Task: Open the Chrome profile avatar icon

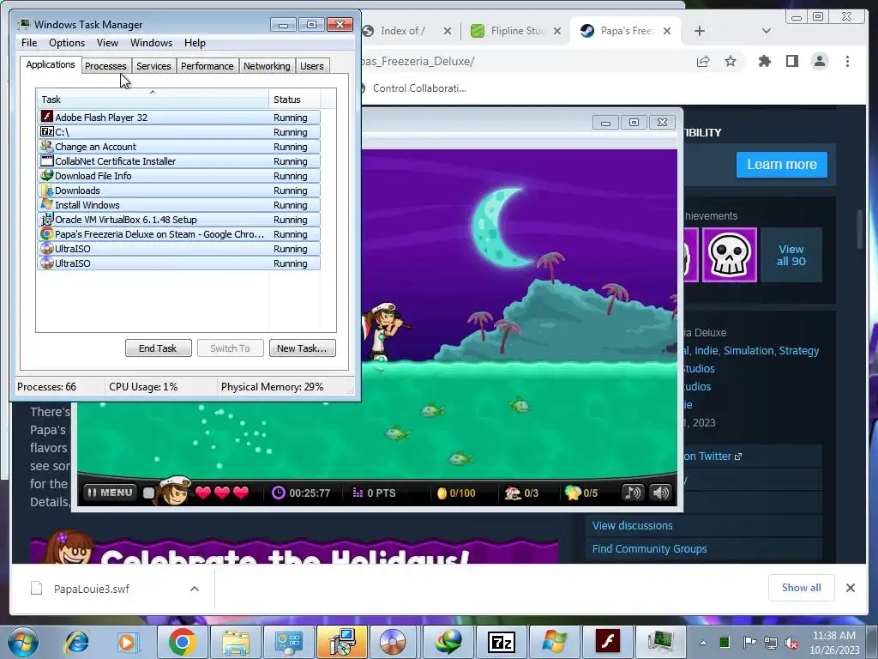Action: [x=819, y=61]
